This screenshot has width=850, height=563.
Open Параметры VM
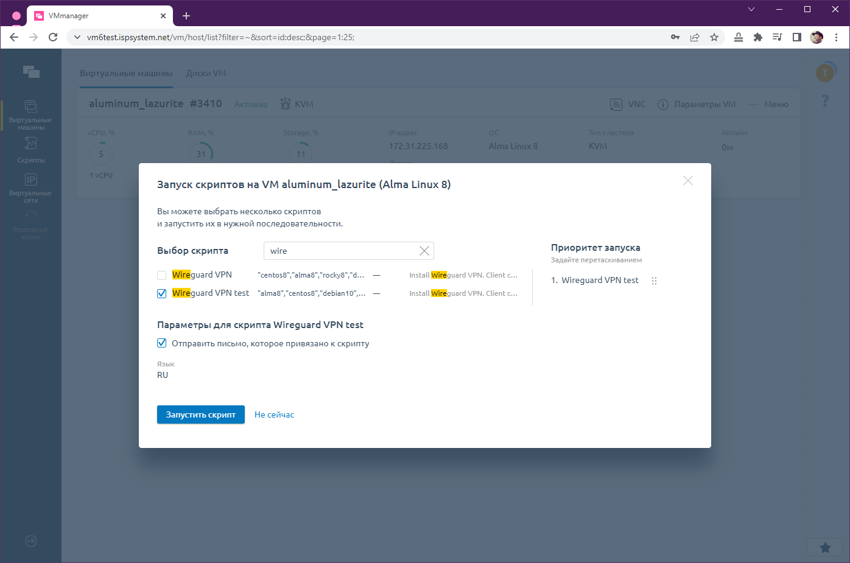697,104
